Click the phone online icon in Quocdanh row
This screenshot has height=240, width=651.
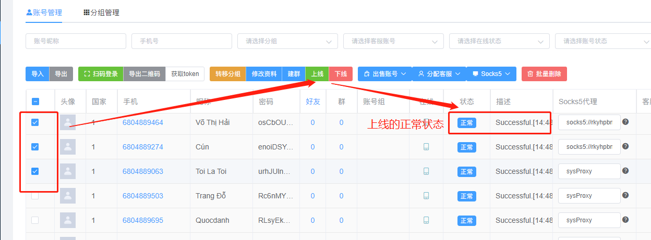tap(426, 220)
